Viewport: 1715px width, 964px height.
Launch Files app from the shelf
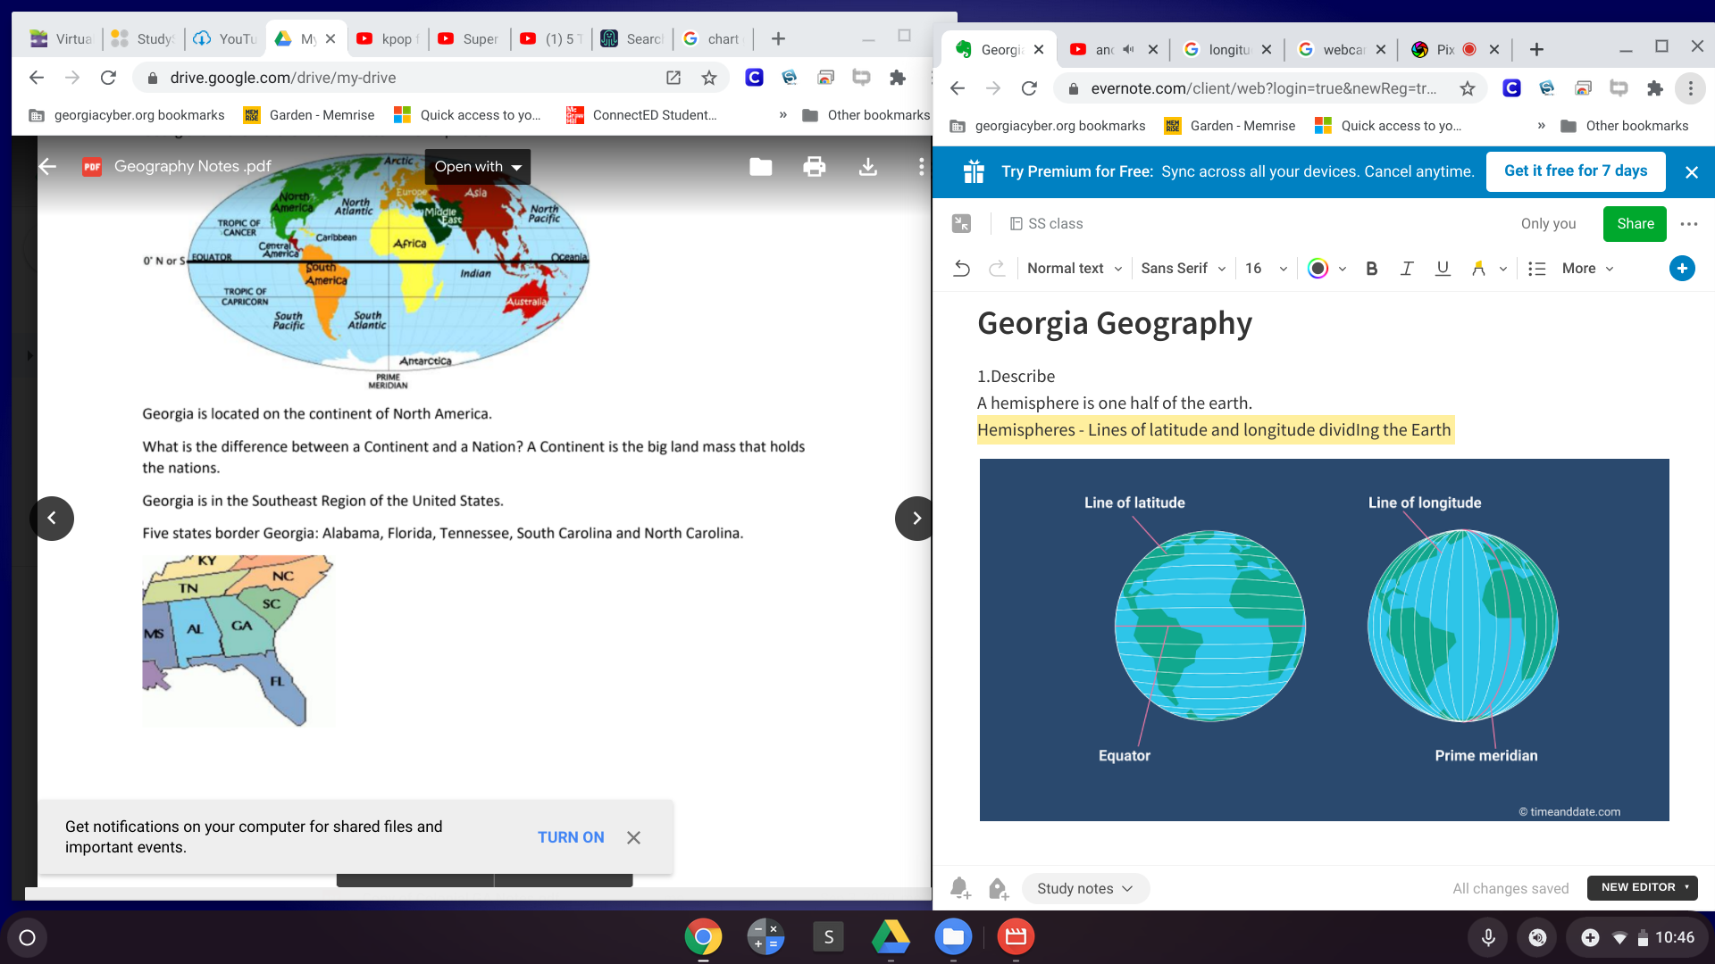(x=953, y=937)
